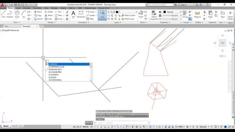Click the Copy tool
Screen dimensions: 235x132
tap(38, 15)
